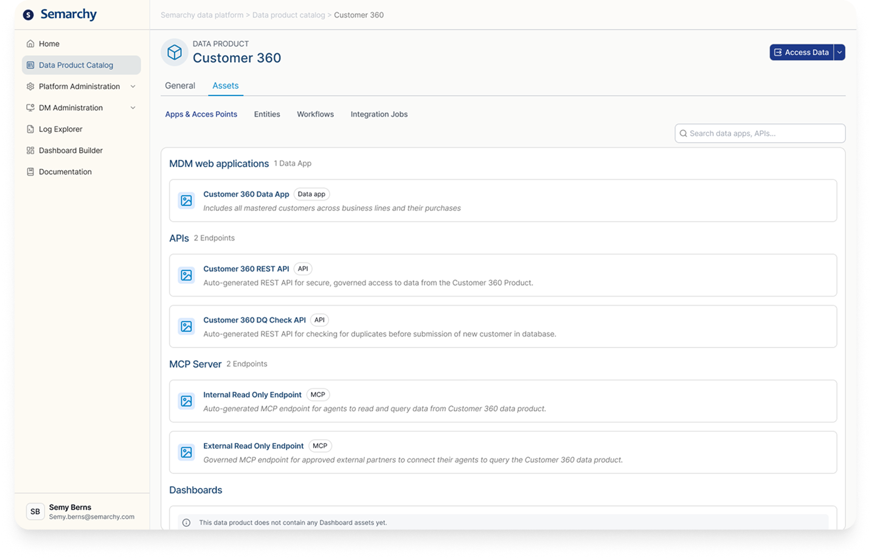Image resolution: width=871 pixels, height=559 pixels.
Task: Click Semarchy data platform in breadcrumb
Action: tap(202, 15)
